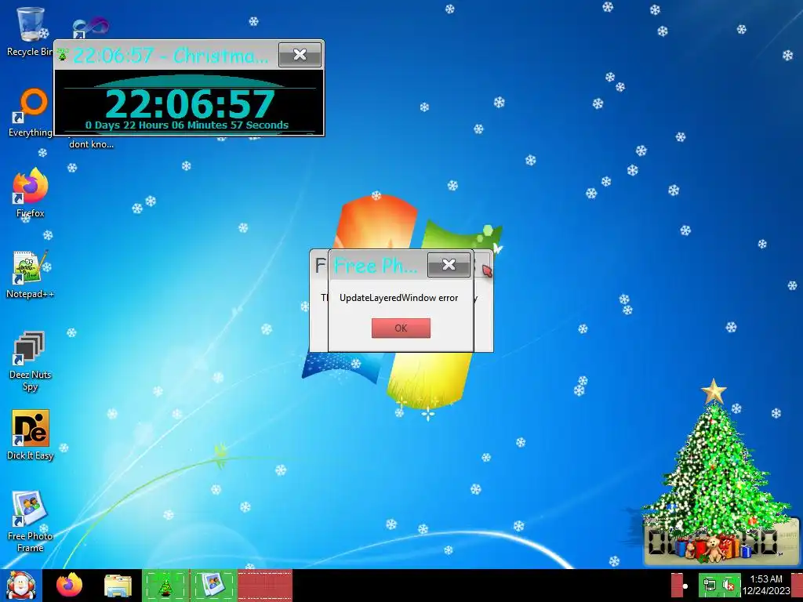The width and height of the screenshot is (803, 602).
Task: Open the Visual Studio infinity shortcut icon
Action: tap(90, 28)
